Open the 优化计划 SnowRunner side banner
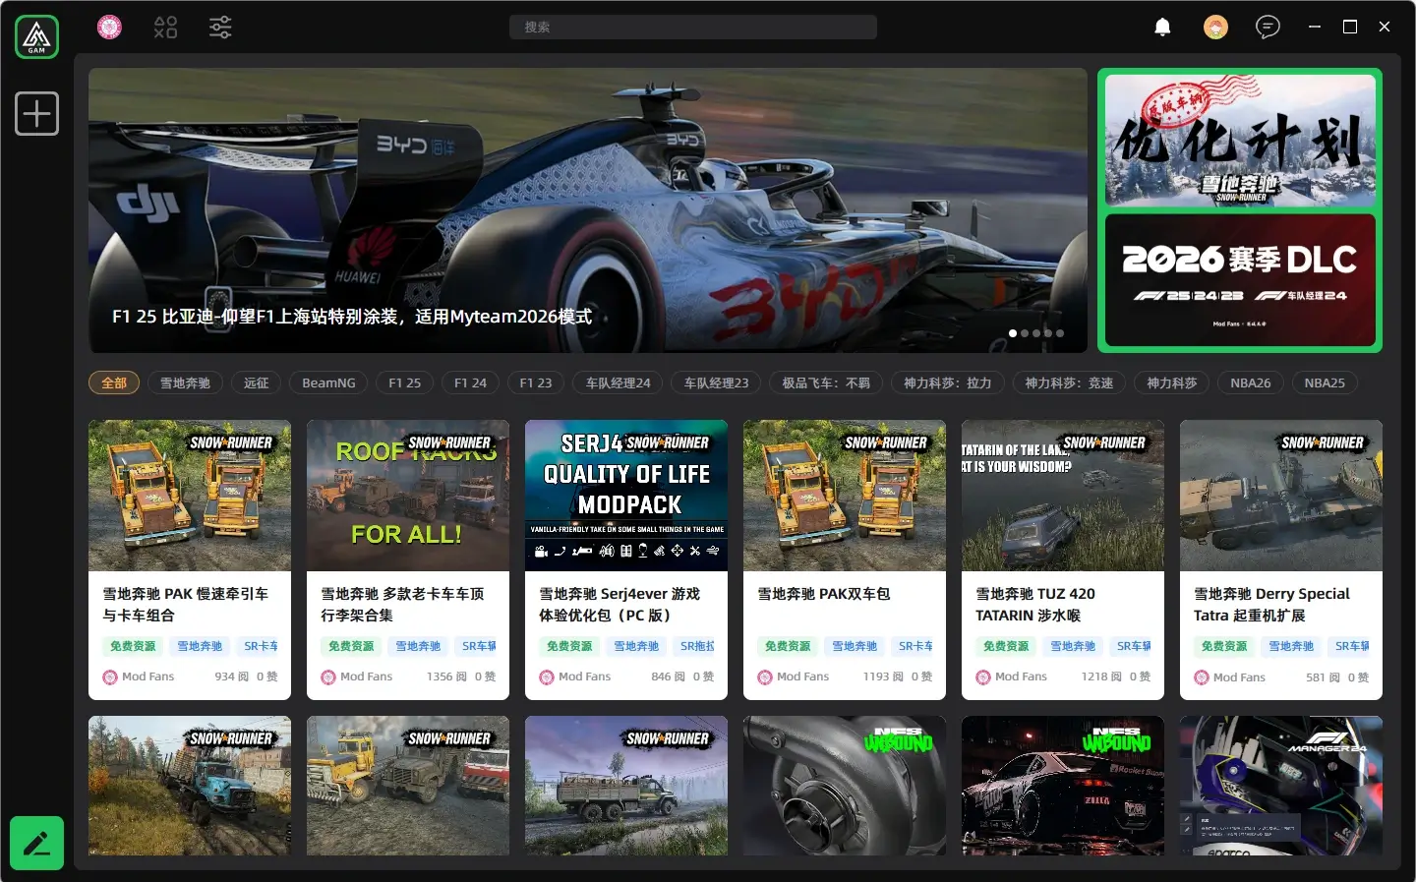The width and height of the screenshot is (1416, 882). 1240,141
